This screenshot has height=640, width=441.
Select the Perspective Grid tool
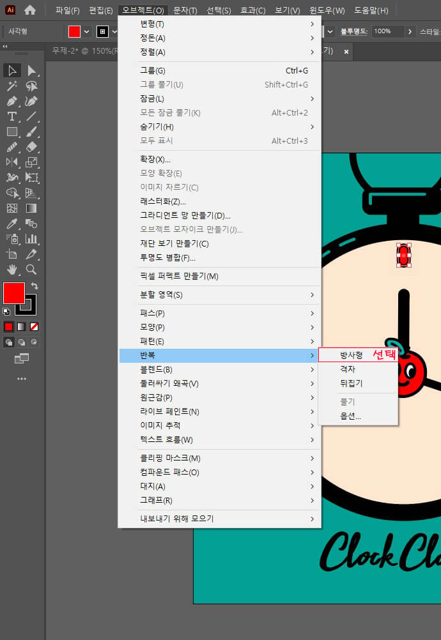(31, 193)
